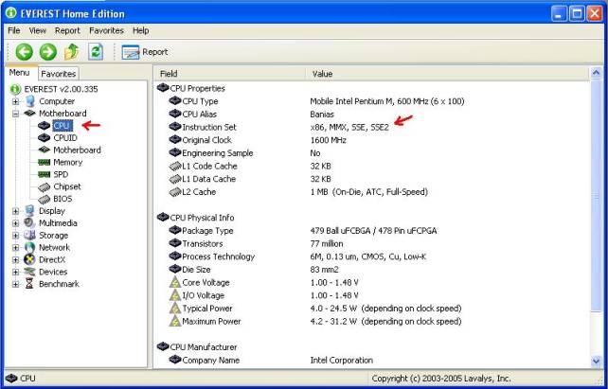Click the Up level toolbar icon
The height and width of the screenshot is (389, 608).
point(71,52)
